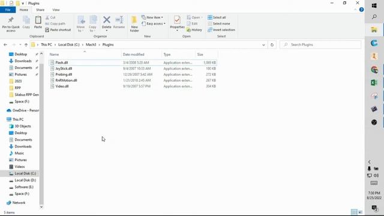Expand the address bar history dropdown

pyautogui.click(x=263, y=45)
